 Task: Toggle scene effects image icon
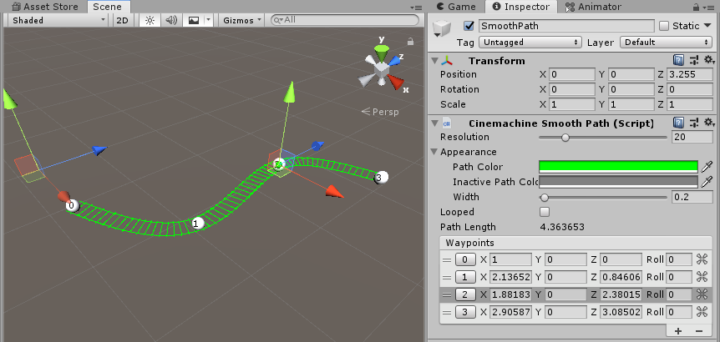(194, 20)
